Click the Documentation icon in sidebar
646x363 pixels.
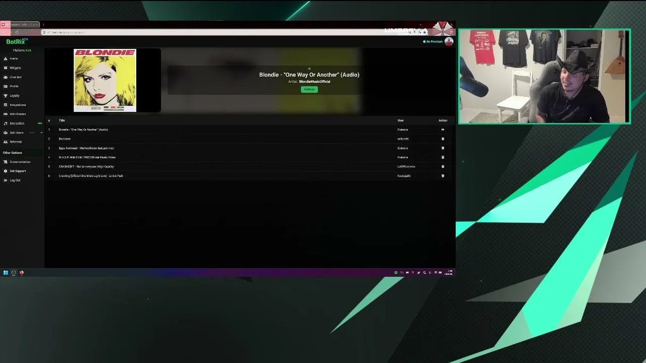(x=6, y=162)
